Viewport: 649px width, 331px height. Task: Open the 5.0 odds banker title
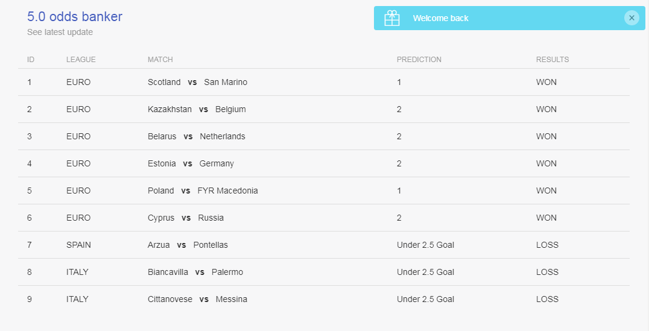click(75, 16)
